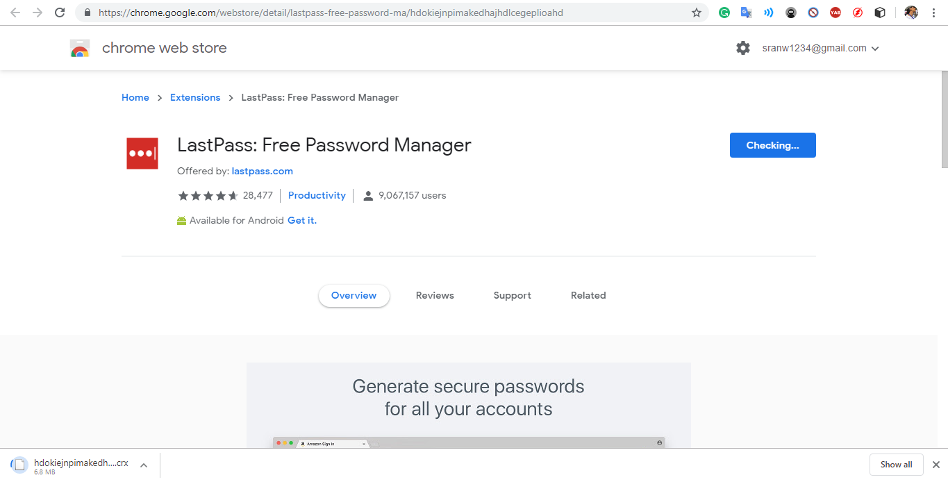Click the page vertical scrollbar

tap(944, 118)
